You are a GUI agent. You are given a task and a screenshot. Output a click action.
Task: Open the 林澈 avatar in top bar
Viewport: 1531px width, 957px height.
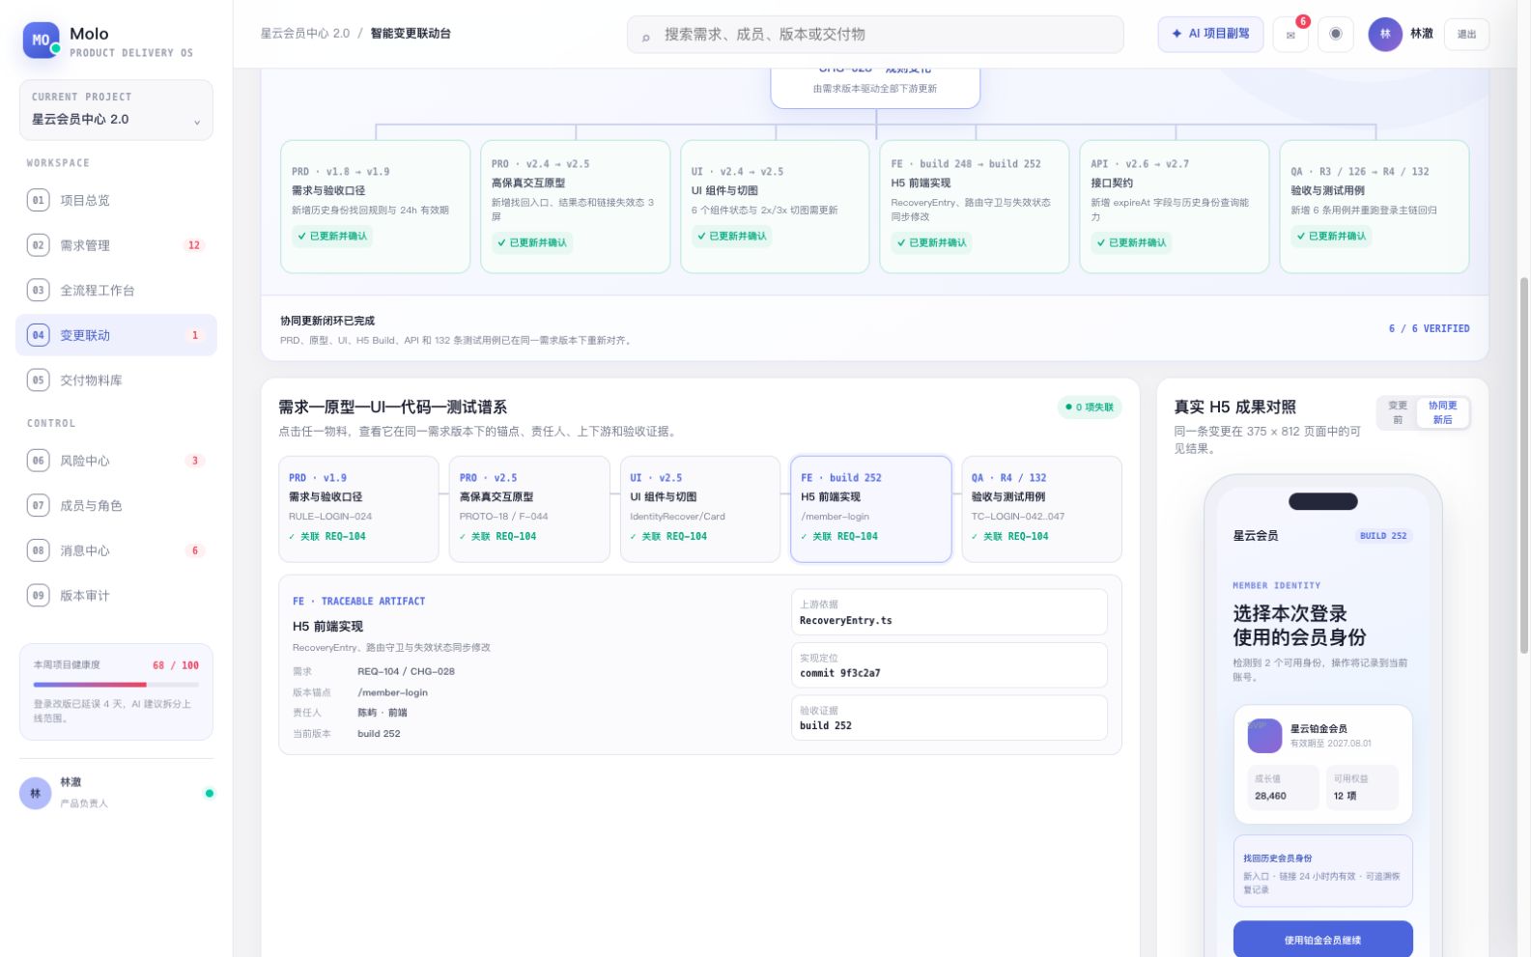tap(1384, 34)
